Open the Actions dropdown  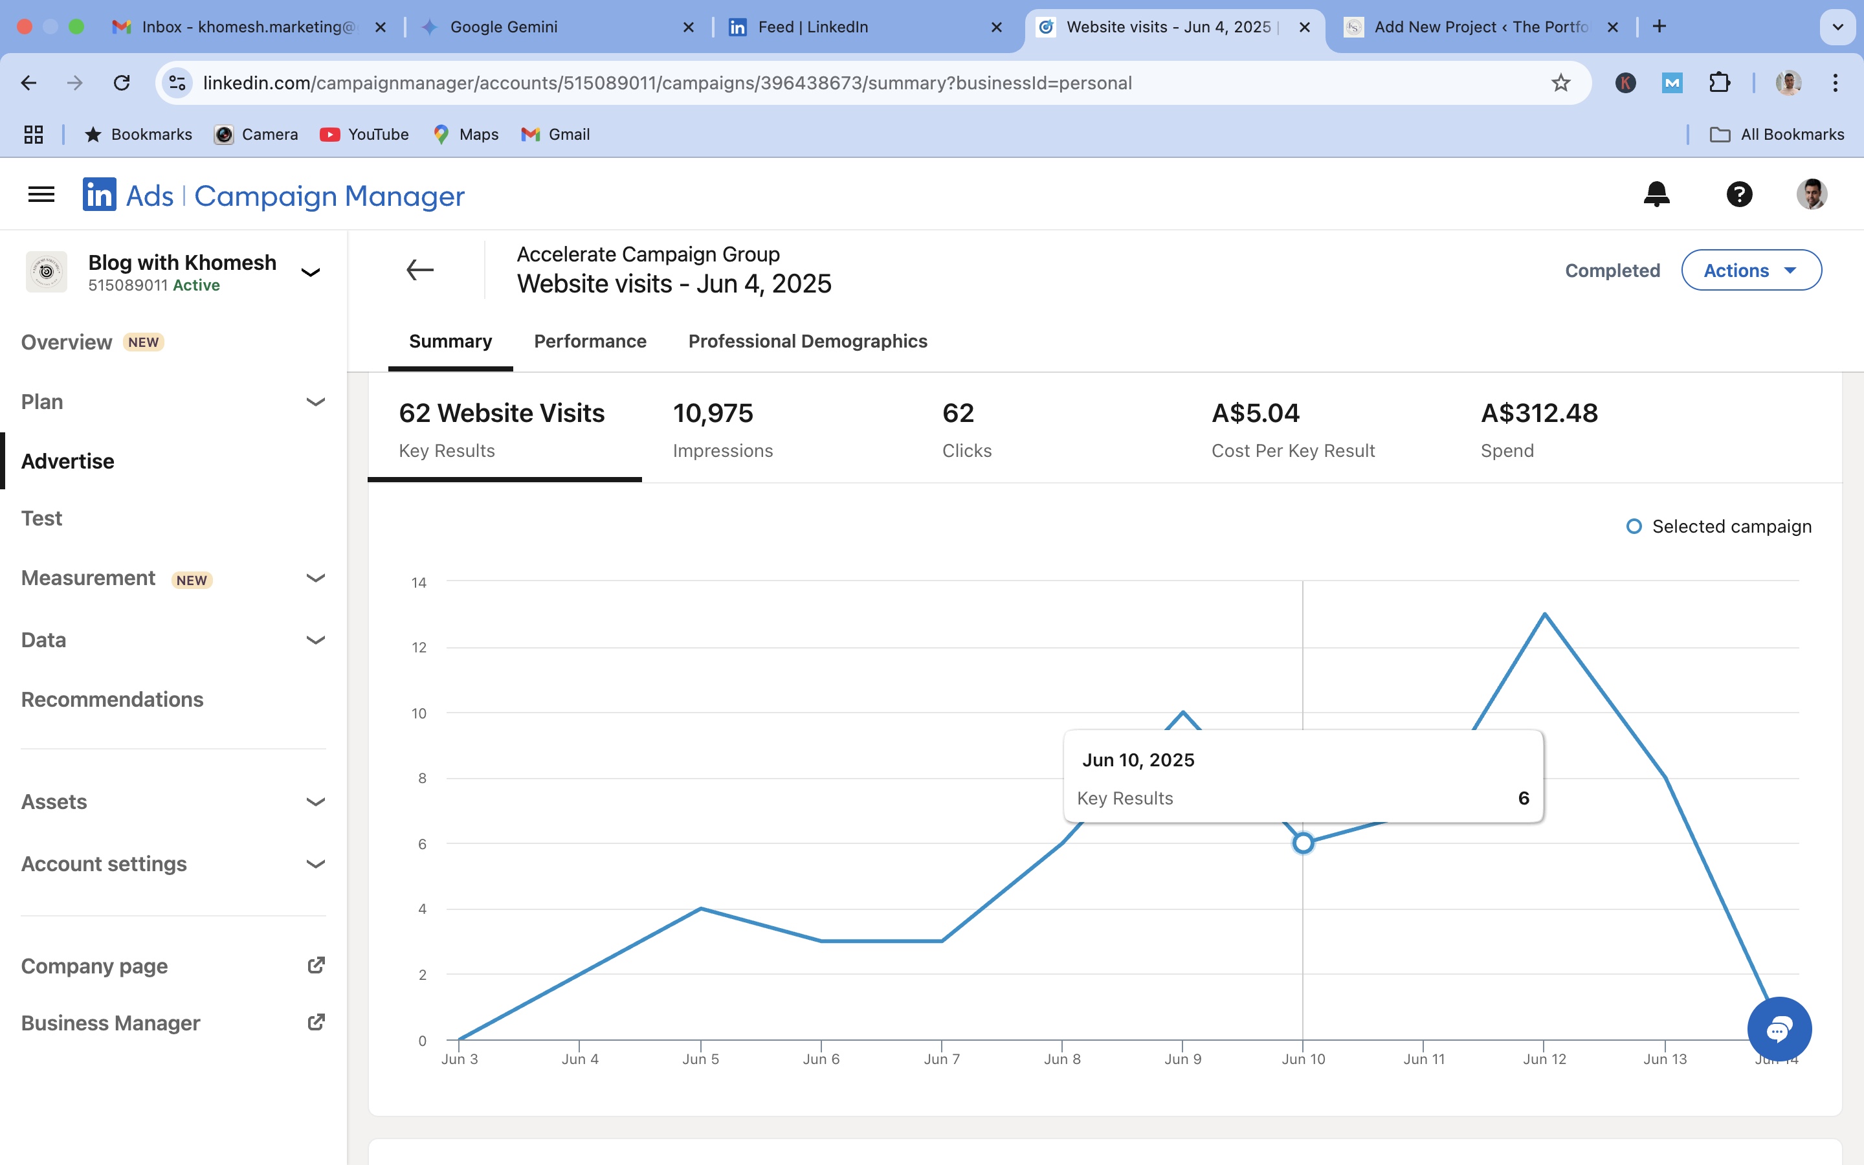(1751, 270)
